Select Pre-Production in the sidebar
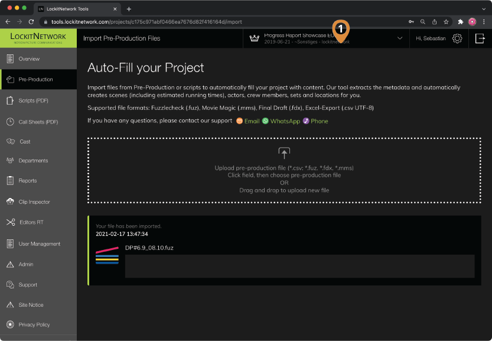The height and width of the screenshot is (341, 492). click(x=38, y=79)
